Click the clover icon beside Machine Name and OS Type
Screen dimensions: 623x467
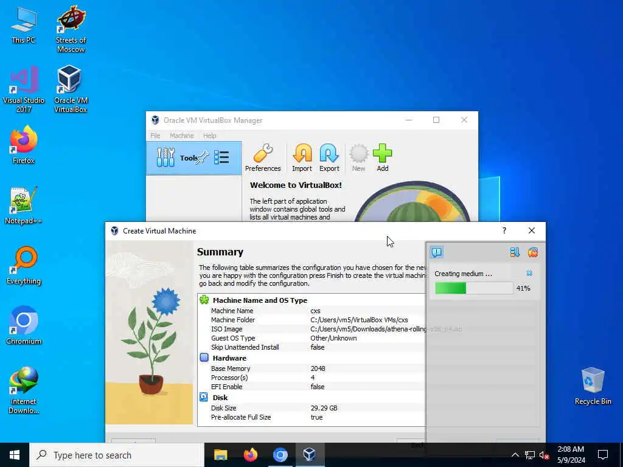(204, 300)
